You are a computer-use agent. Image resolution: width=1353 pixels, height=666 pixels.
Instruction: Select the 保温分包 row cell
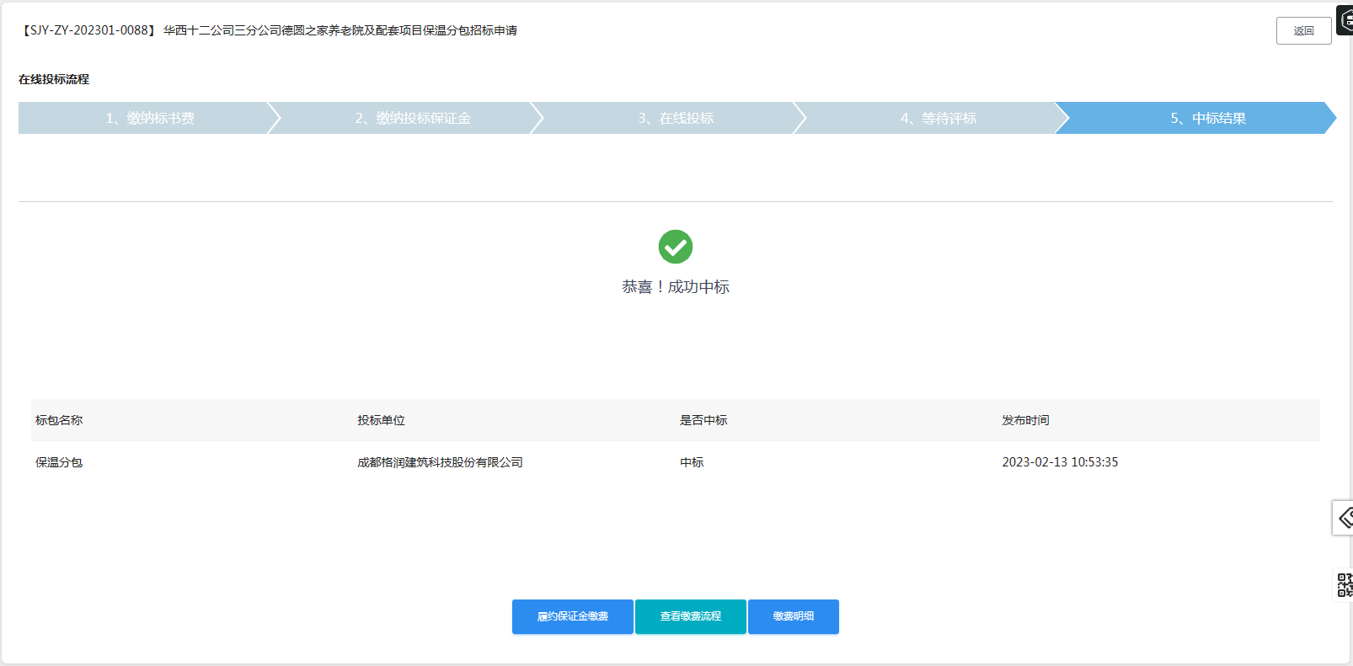click(59, 462)
